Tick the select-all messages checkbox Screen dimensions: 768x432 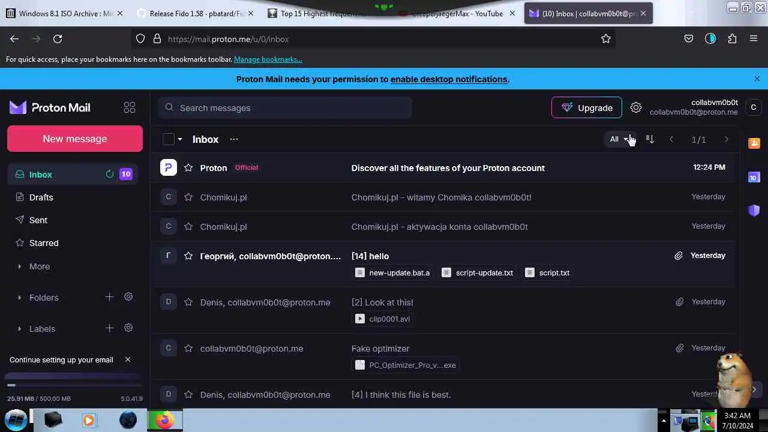pyautogui.click(x=169, y=139)
